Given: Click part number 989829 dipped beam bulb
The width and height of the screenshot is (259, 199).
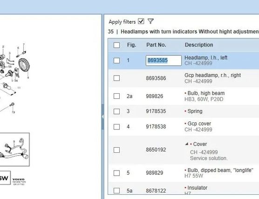Looking at the screenshot, I should [x=155, y=173].
